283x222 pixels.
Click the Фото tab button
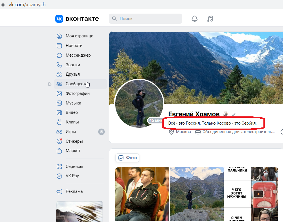127,158
